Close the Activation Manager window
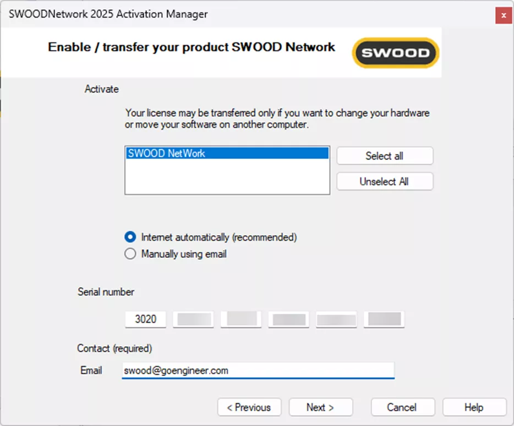Image resolution: width=514 pixels, height=426 pixels. click(503, 16)
